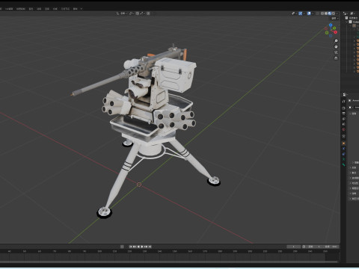
Task: Open the gizmo options dropdown arrow
Action: (304, 13)
